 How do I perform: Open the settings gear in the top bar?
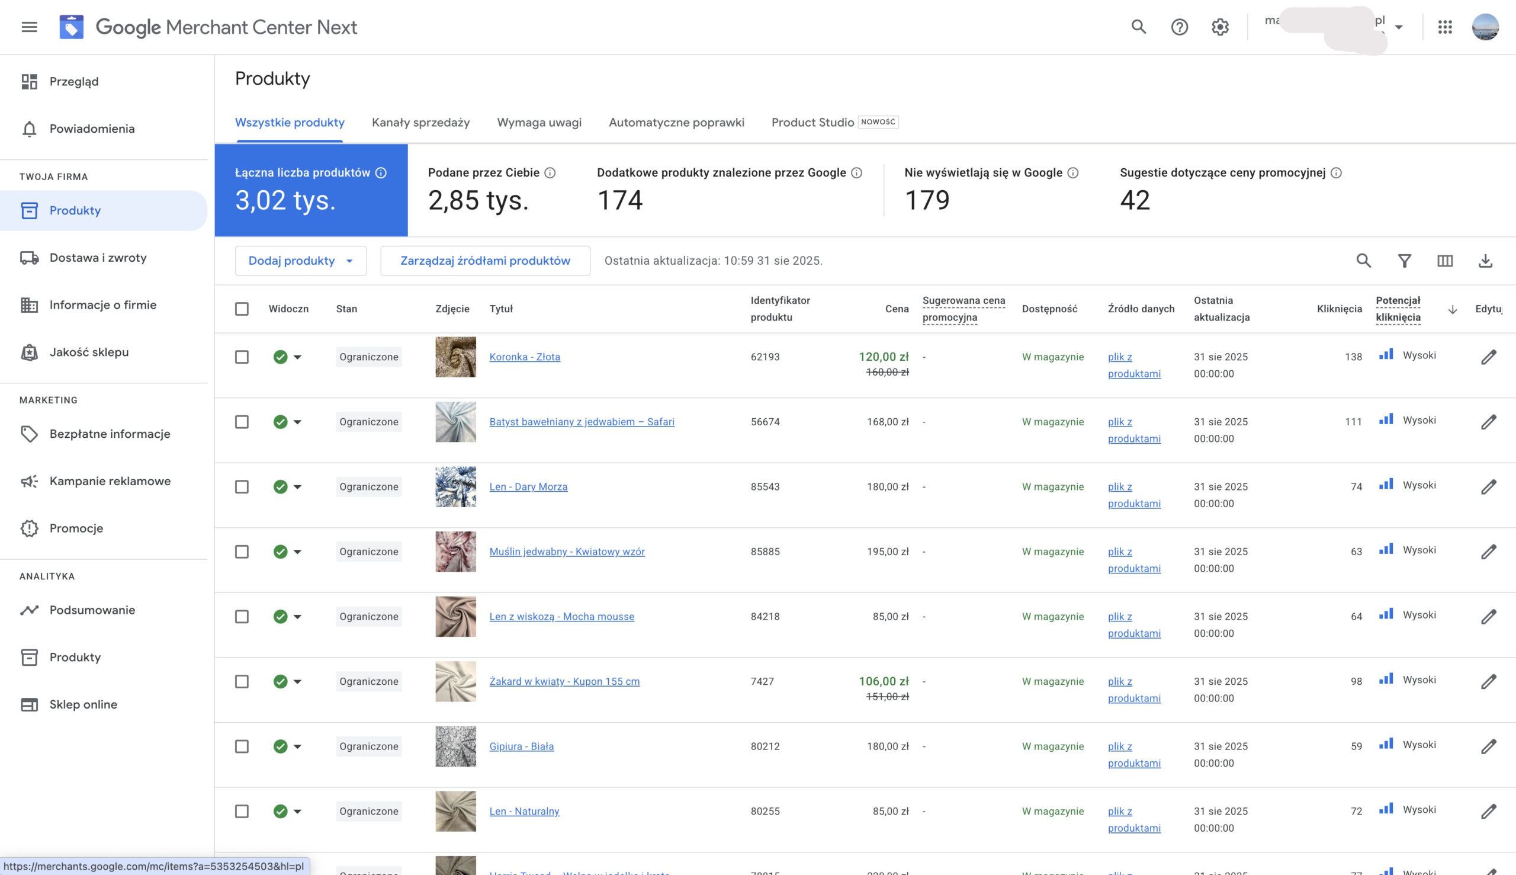click(x=1220, y=27)
